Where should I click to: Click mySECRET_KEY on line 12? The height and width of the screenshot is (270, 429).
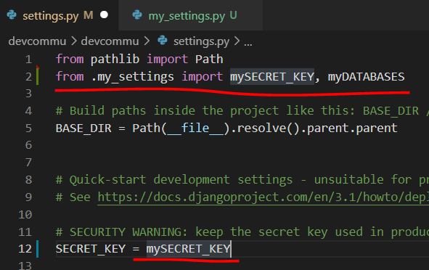(189, 249)
